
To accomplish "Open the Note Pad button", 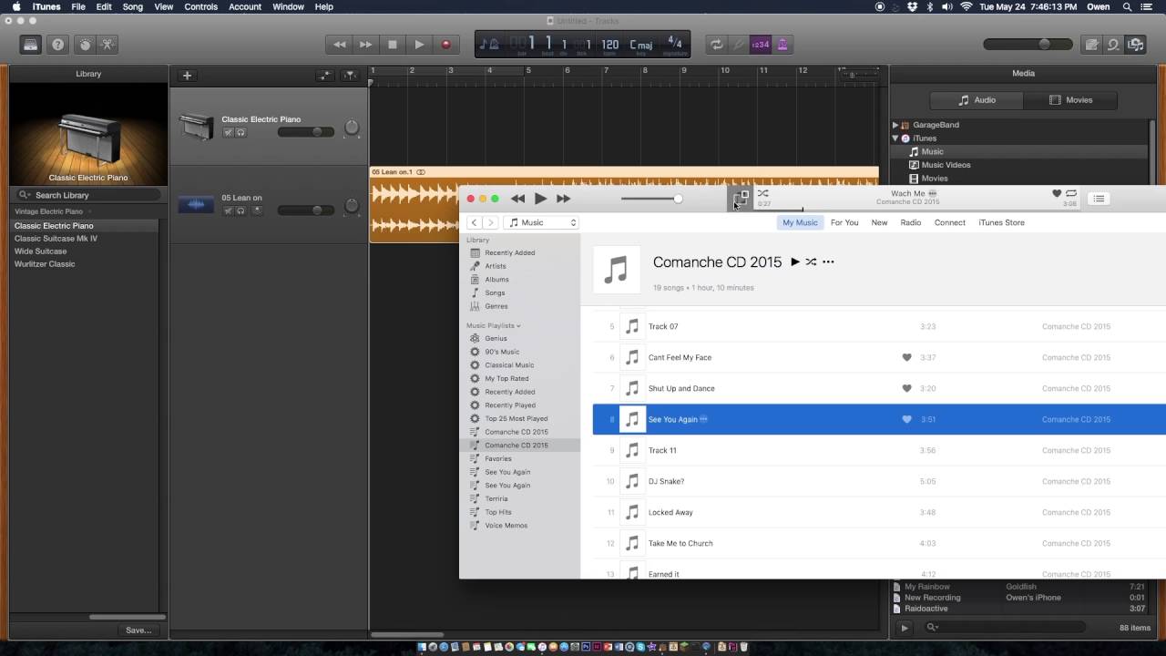I will click(1091, 45).
